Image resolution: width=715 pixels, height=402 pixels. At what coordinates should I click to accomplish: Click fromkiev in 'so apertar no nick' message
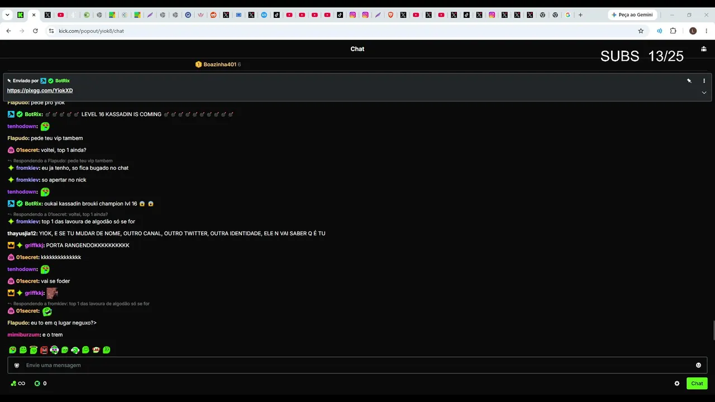pyautogui.click(x=28, y=180)
